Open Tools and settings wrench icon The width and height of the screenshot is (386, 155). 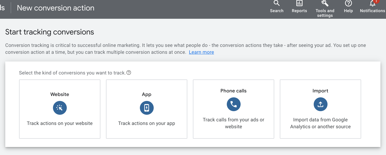(325, 3)
